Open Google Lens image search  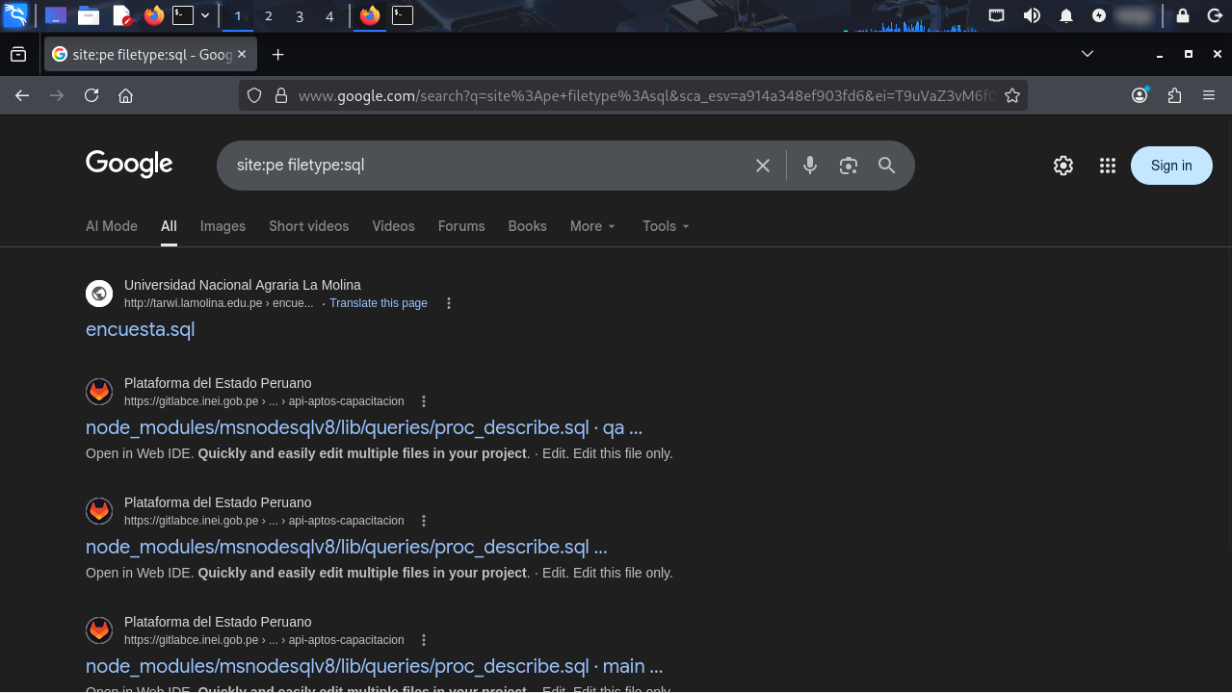pyautogui.click(x=848, y=166)
